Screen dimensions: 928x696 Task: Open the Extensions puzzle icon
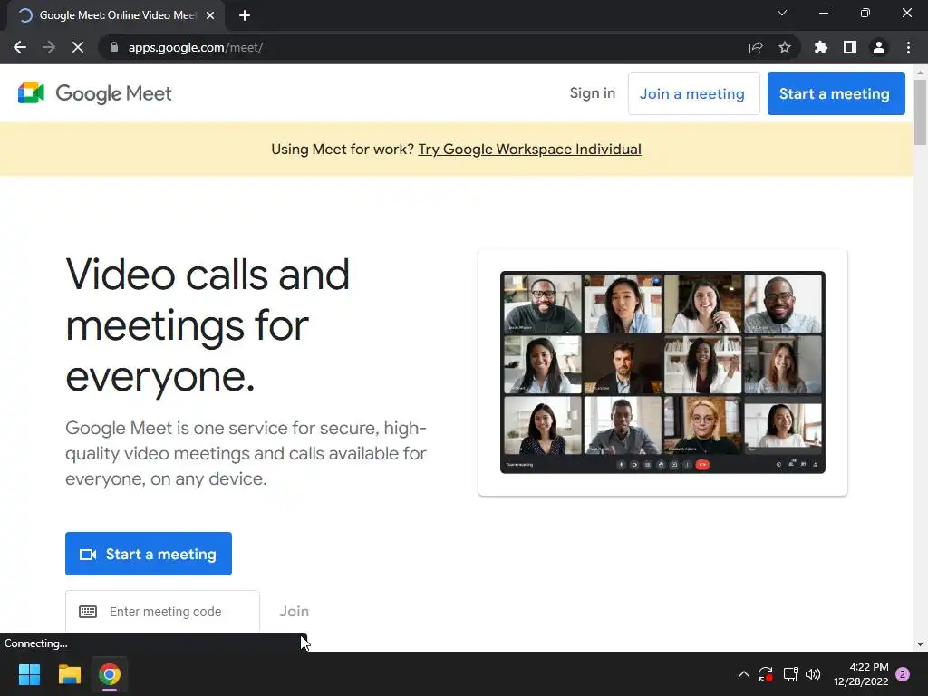click(821, 47)
